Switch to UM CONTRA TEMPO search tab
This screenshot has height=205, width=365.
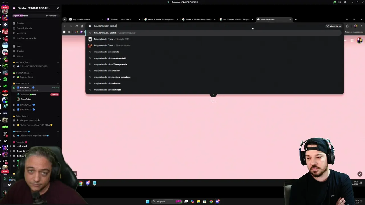point(236,19)
